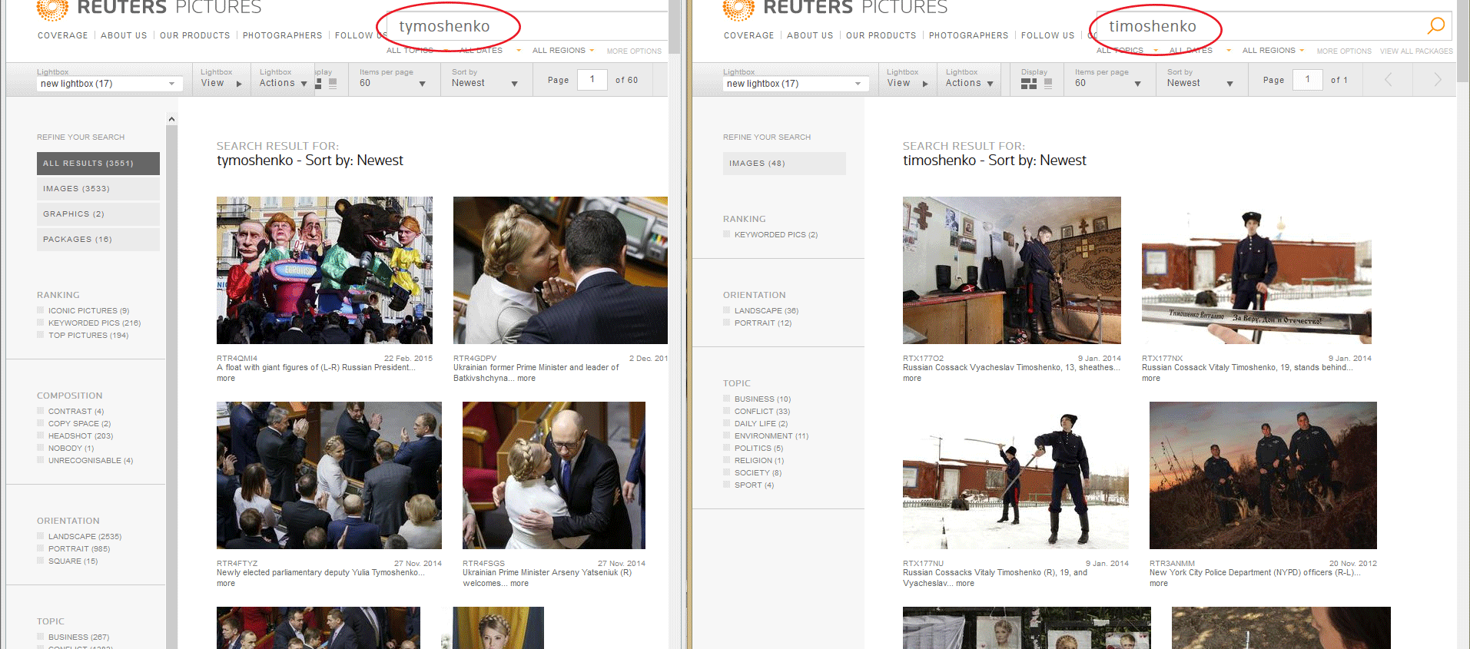Open Follow Us menu in timoshenko window
1470x649 pixels.
point(1047,35)
